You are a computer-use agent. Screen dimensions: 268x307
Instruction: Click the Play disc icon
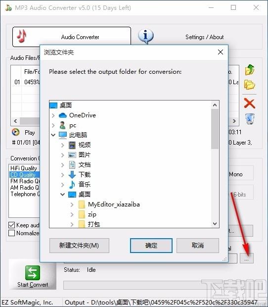coord(15,132)
